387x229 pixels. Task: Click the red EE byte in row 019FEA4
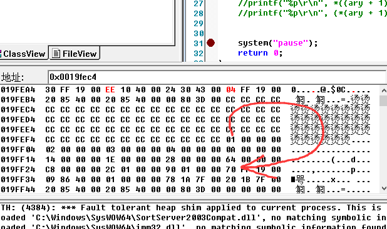click(110, 90)
